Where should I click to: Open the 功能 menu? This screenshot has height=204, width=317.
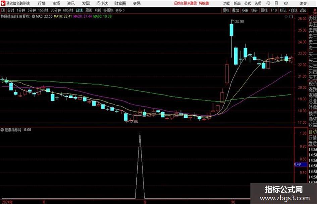click(x=227, y=3)
